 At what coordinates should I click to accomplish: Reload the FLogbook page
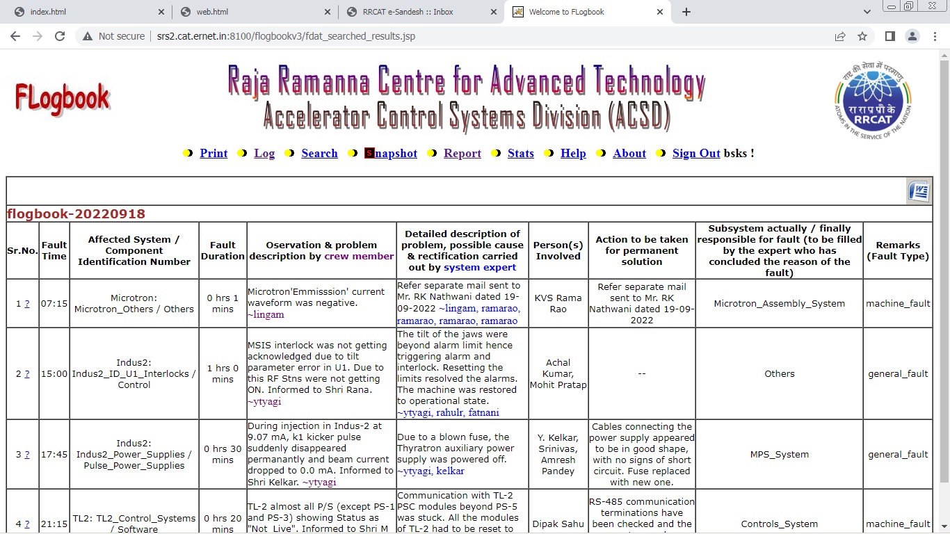click(x=60, y=36)
